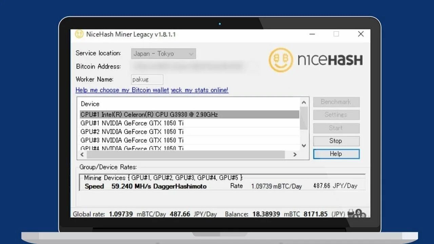Click the Settings button

coord(336,115)
